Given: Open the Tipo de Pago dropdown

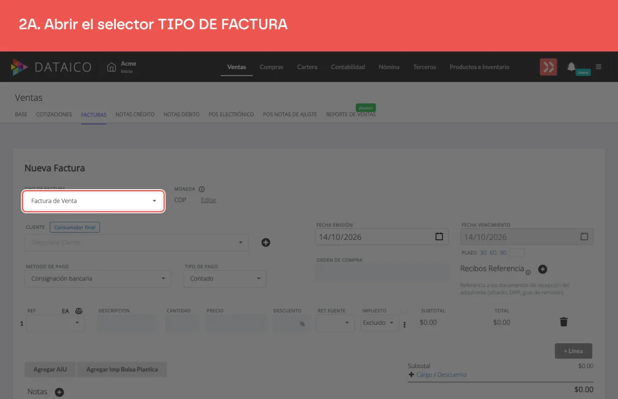Looking at the screenshot, I should point(225,278).
